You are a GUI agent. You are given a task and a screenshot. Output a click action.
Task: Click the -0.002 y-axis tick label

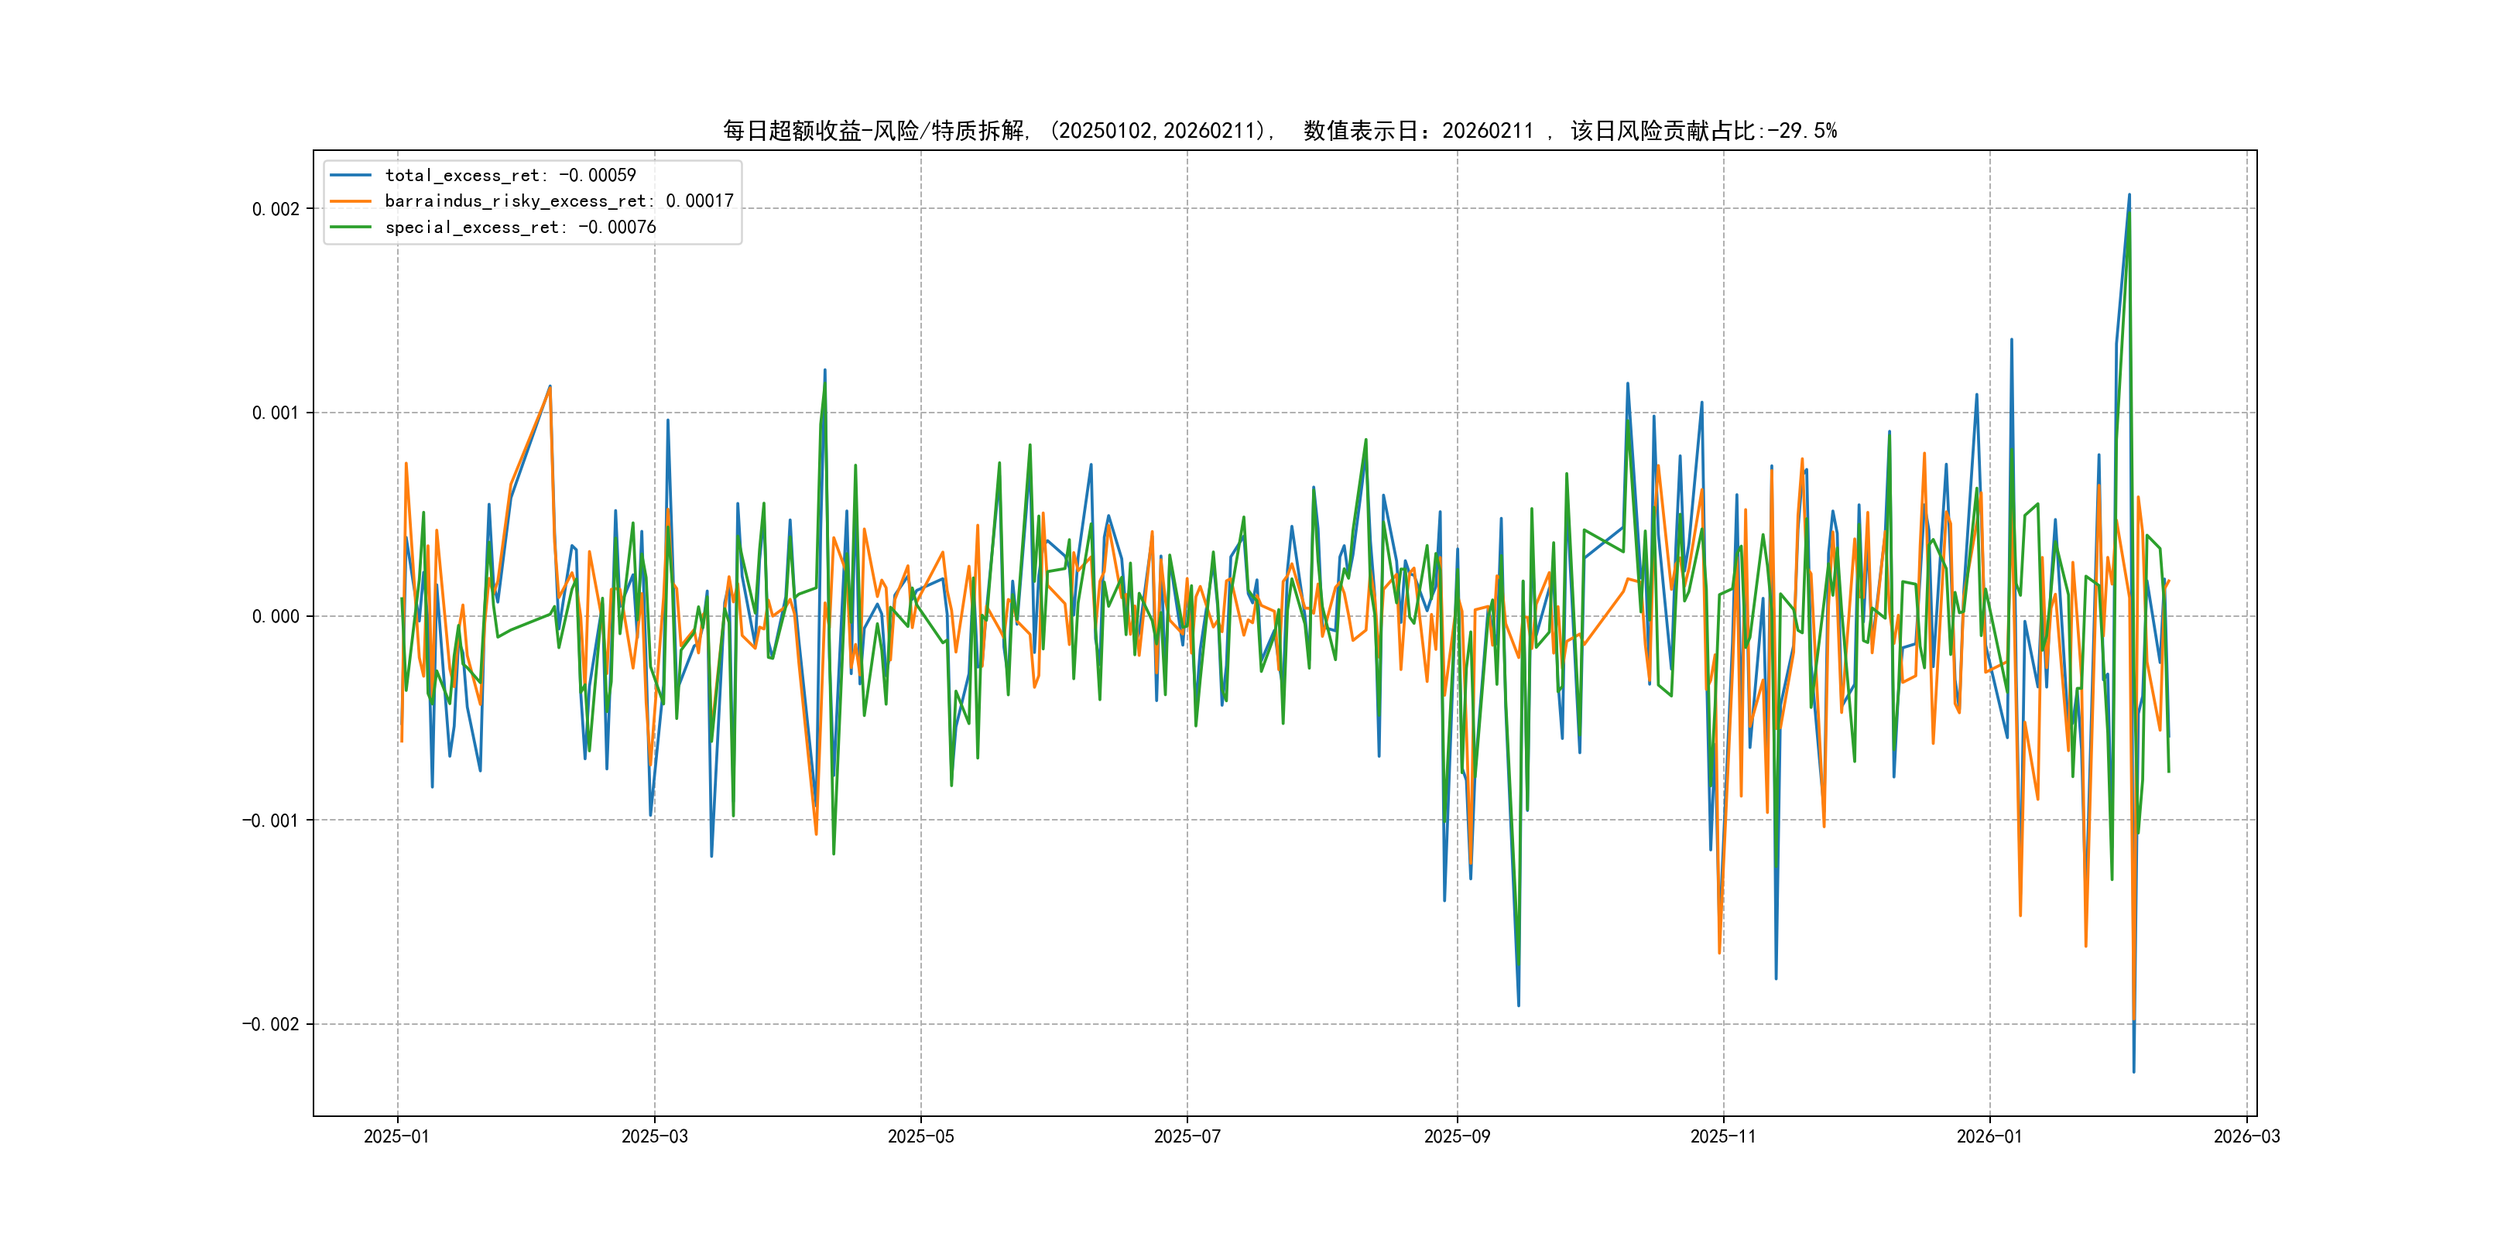(x=271, y=1024)
